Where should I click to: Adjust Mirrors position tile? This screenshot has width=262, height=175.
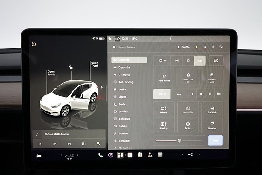[164, 110]
